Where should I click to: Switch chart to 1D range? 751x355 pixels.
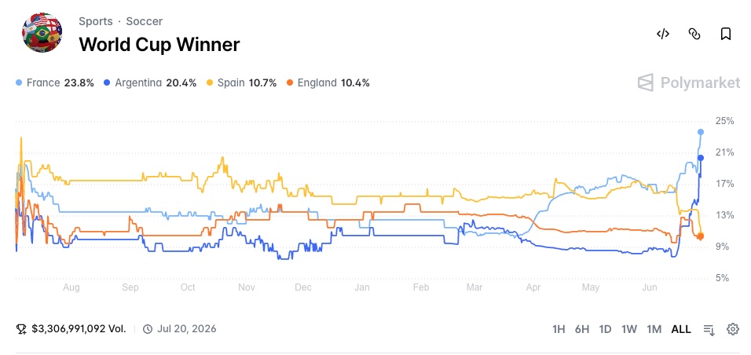tap(606, 329)
